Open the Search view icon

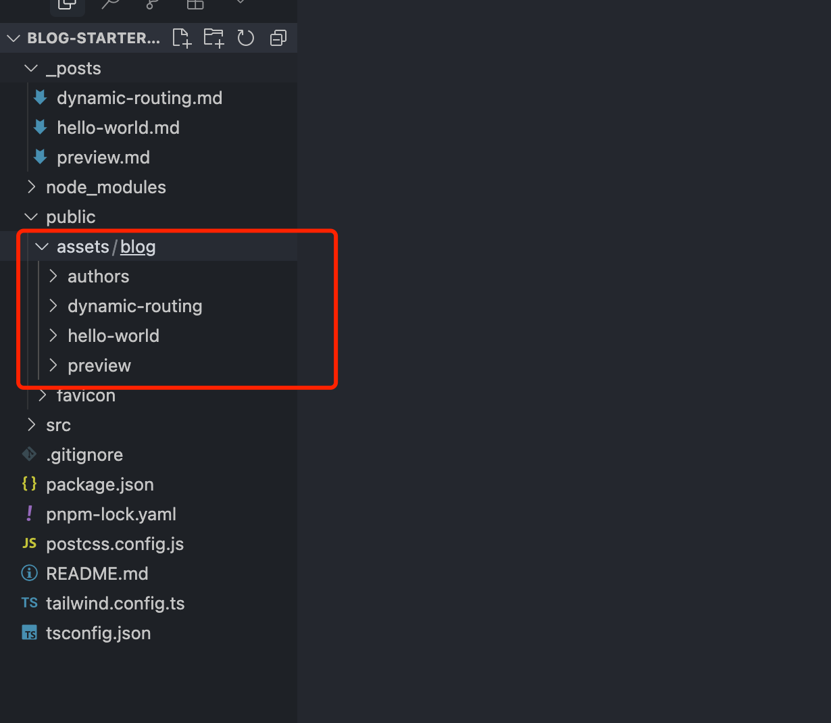click(110, 5)
